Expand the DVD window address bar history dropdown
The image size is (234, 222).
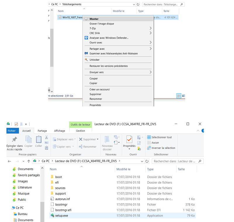coord(142,161)
